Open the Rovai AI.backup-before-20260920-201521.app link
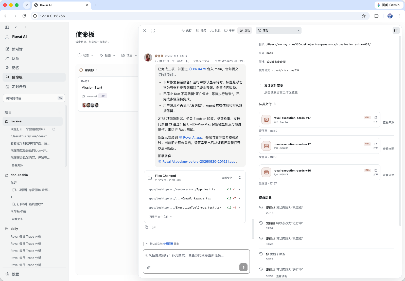The height and width of the screenshot is (281, 405). (197, 161)
